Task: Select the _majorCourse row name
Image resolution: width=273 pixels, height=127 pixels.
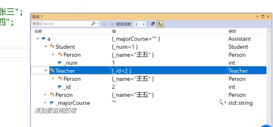Action: click(x=73, y=103)
